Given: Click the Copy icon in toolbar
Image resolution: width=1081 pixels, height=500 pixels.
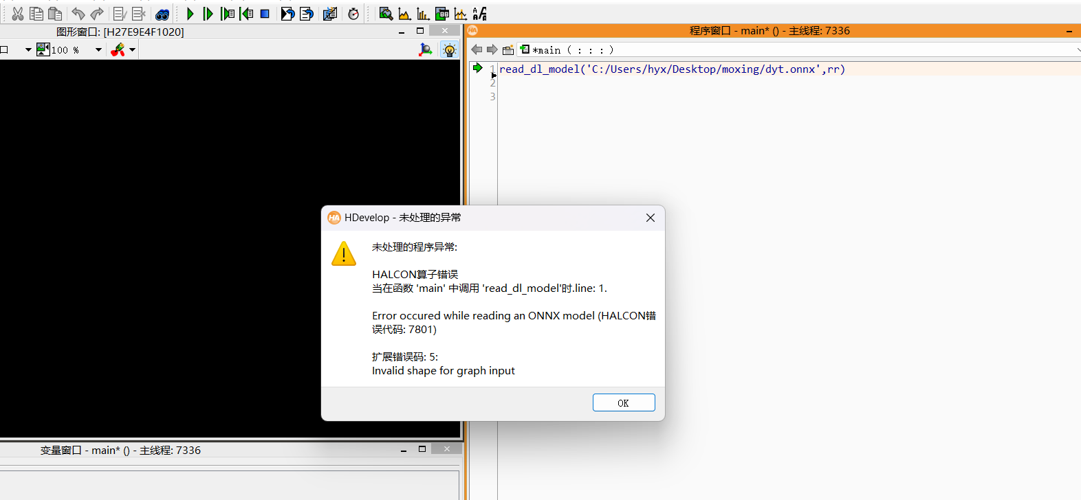Looking at the screenshot, I should [x=36, y=14].
